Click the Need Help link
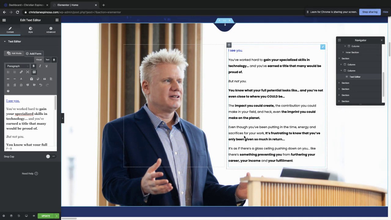The width and height of the screenshot is (391, 220). pos(30,174)
